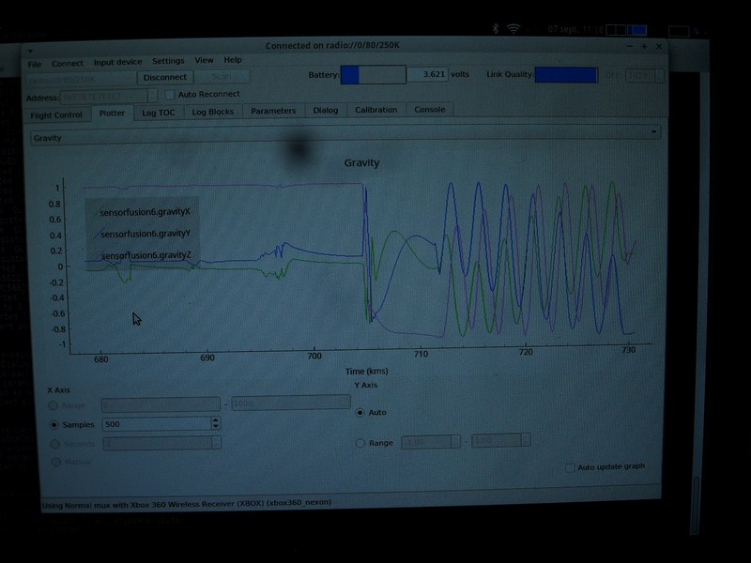The height and width of the screenshot is (563, 751).
Task: Expand the Gravity log config dropdown
Action: coord(653,133)
